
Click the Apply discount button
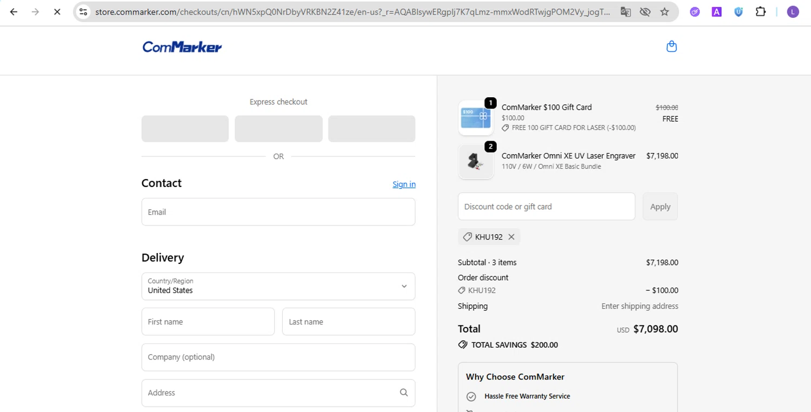[x=660, y=207]
